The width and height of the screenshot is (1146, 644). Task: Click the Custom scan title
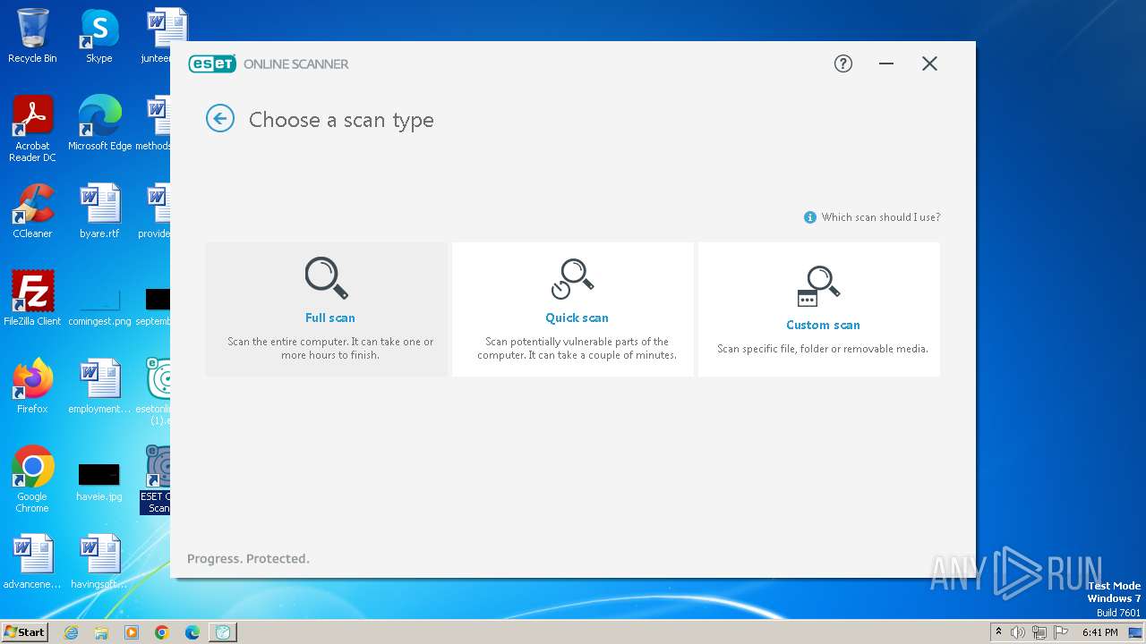(x=823, y=325)
